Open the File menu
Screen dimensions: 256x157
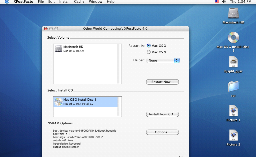[41, 2]
